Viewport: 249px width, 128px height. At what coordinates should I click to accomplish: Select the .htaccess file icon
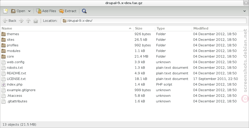(x=3, y=95)
